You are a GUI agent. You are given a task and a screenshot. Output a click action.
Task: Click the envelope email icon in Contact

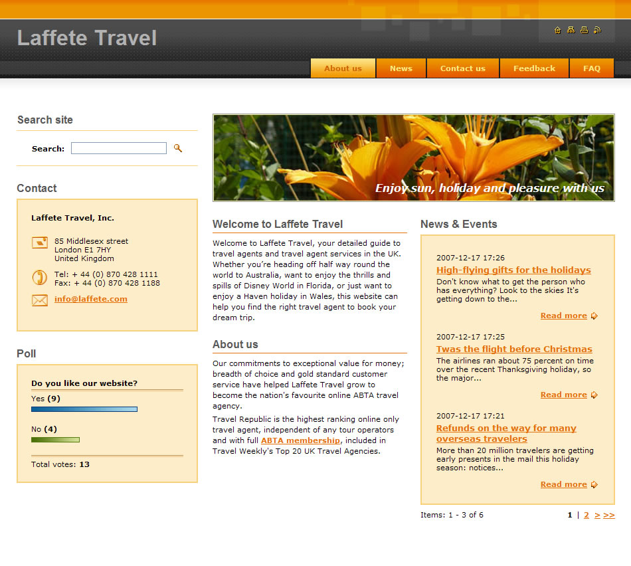tap(40, 300)
